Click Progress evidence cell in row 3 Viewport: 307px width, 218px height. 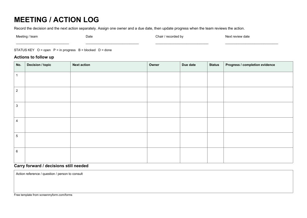point(258,110)
